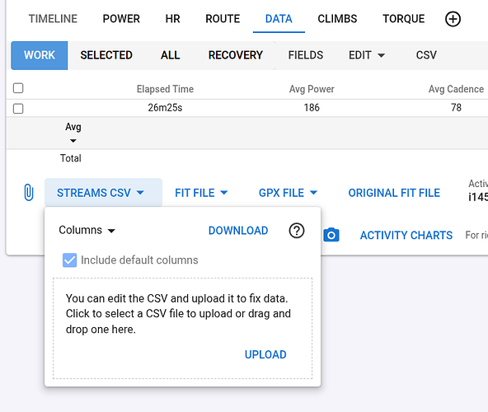
Task: Switch to the TORQUE tab
Action: click(403, 19)
